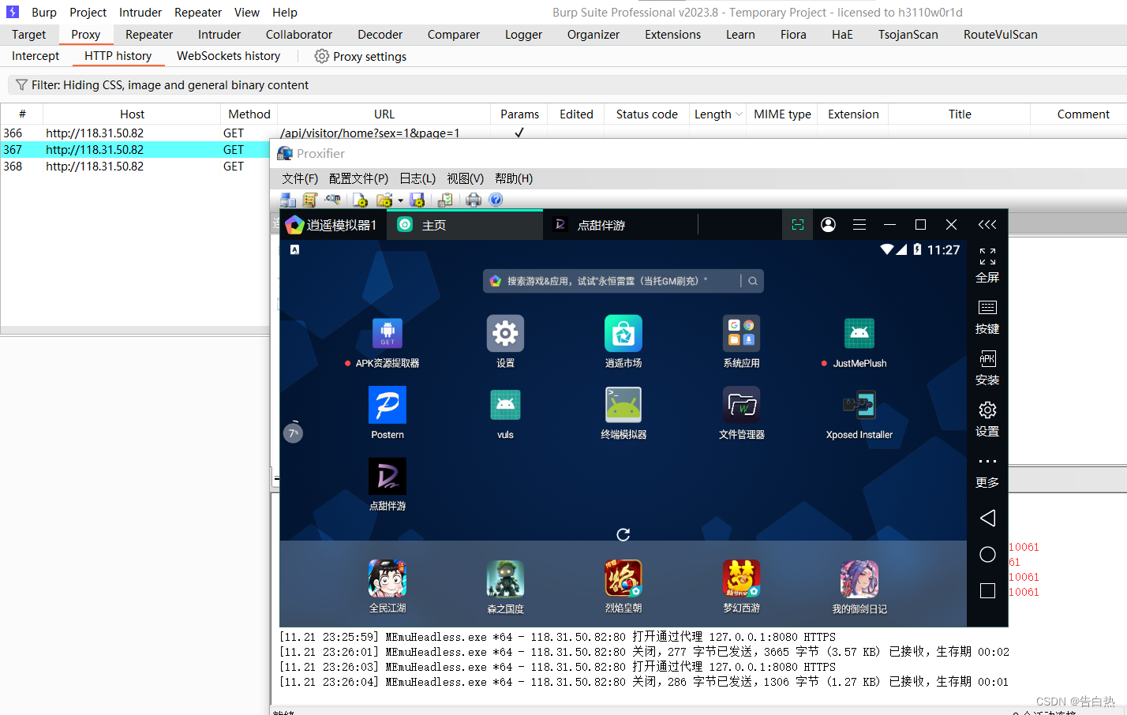This screenshot has height=715, width=1127.
Task: Open Proxifier 日志(L) menu
Action: click(417, 178)
